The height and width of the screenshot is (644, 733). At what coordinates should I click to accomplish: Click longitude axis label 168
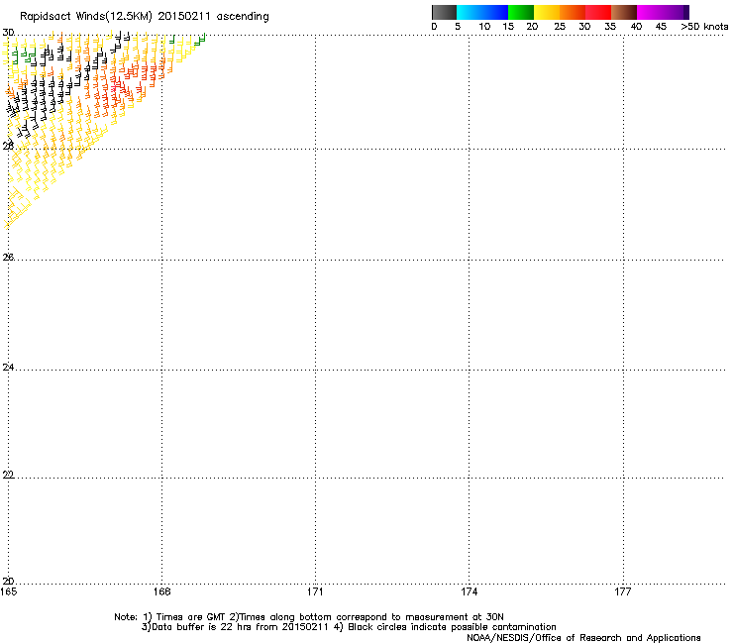(x=161, y=592)
